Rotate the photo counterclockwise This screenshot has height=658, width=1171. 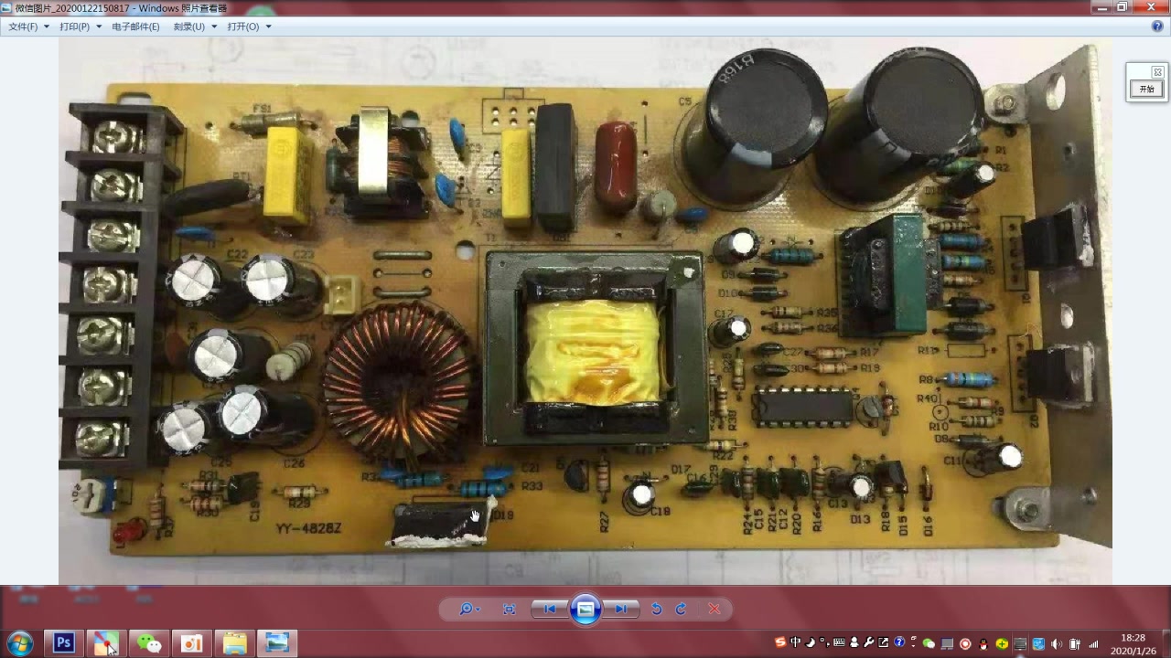click(x=657, y=609)
